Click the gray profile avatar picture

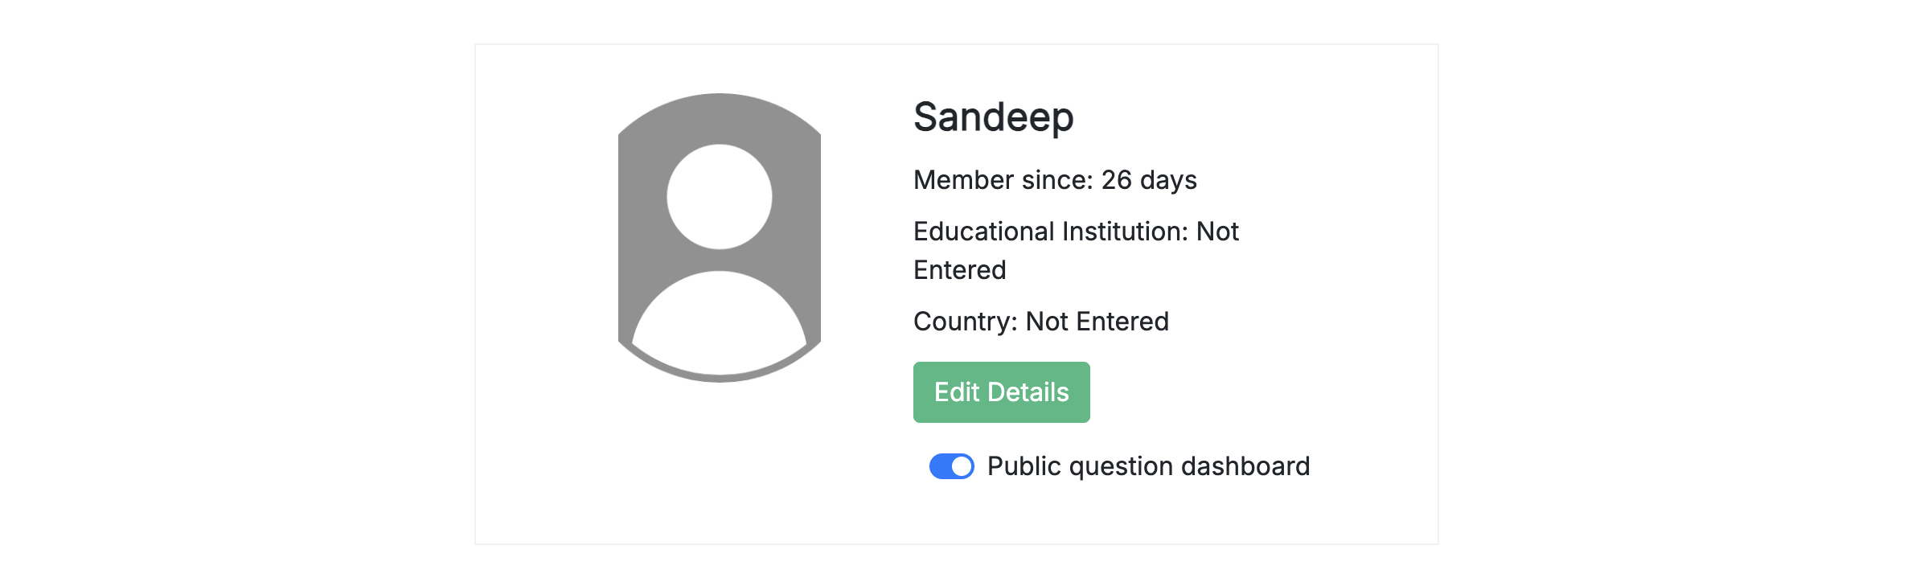719,238
